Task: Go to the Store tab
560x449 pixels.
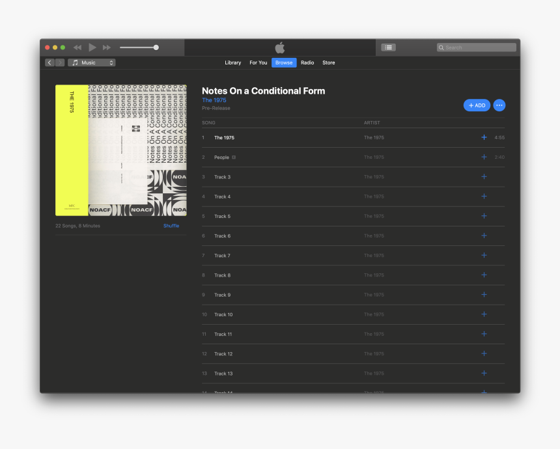Action: (329, 62)
